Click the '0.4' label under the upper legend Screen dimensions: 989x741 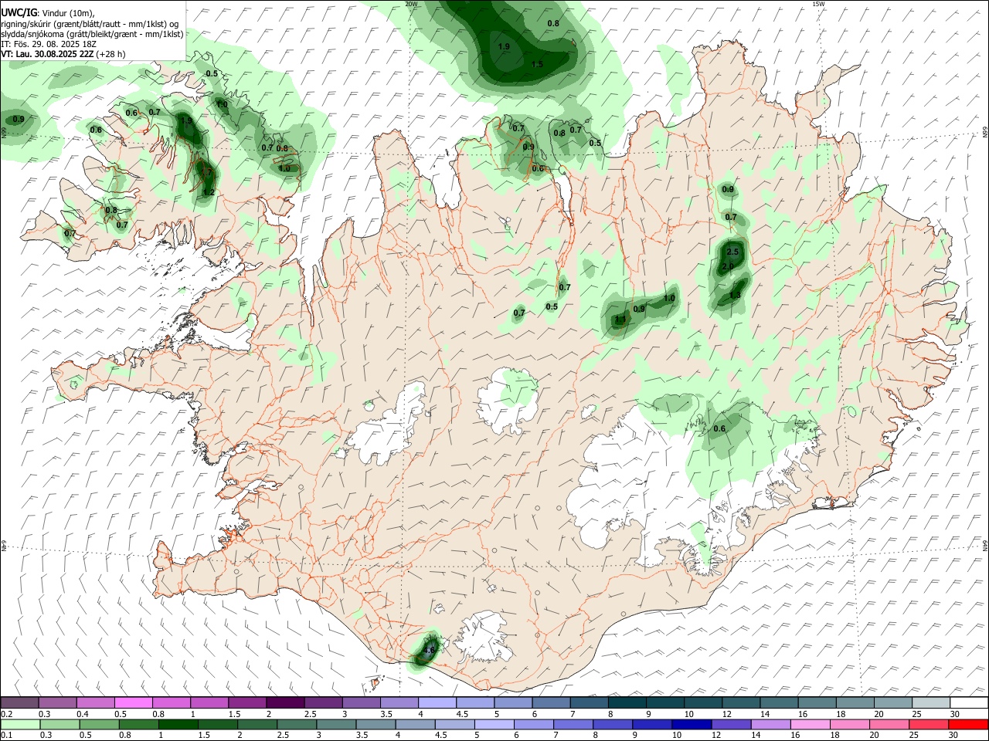click(83, 714)
